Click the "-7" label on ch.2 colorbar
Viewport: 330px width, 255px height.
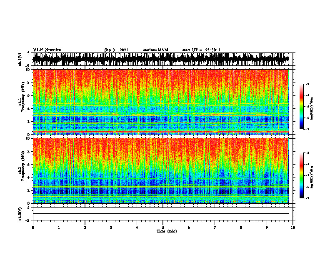tap(307, 198)
